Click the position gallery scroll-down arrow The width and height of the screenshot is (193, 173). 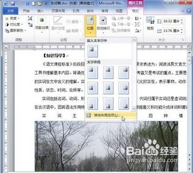pos(134,109)
